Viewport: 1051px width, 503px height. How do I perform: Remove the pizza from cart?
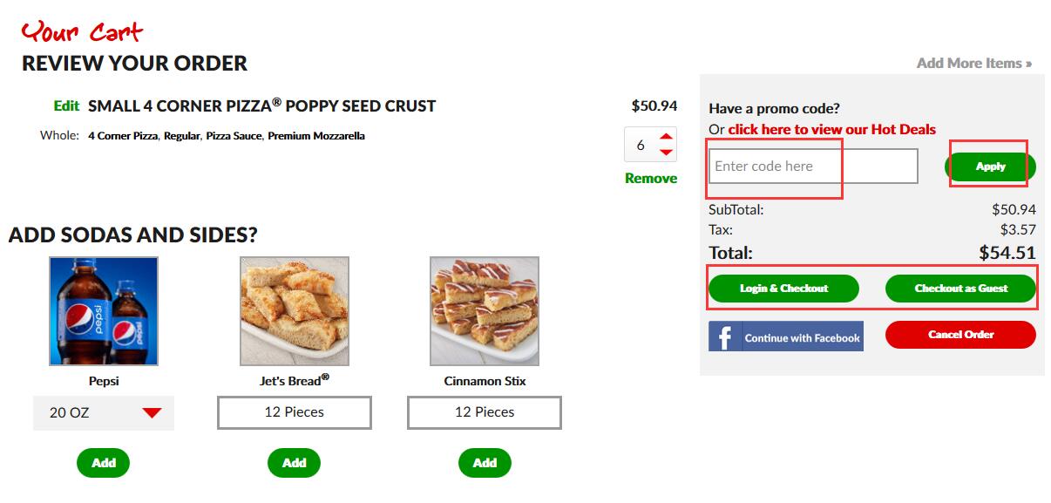(x=650, y=178)
